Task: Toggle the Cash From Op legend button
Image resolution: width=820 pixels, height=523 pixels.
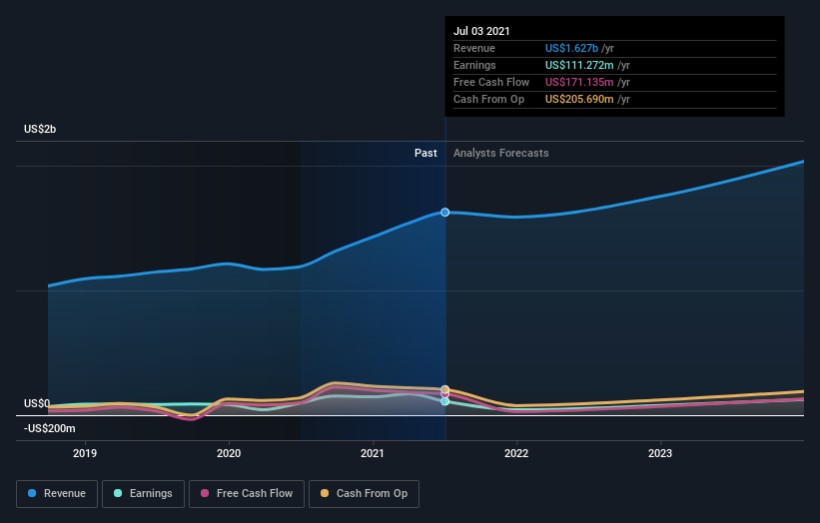Action: click(364, 494)
